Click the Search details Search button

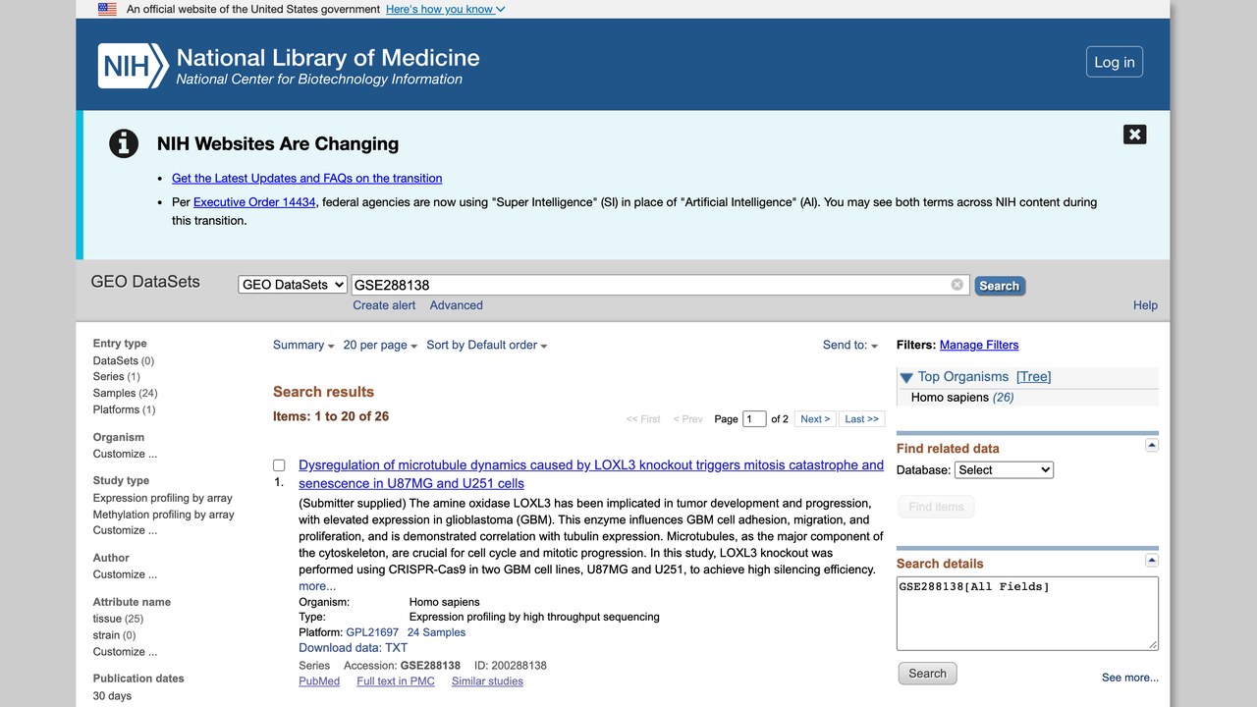pos(927,674)
